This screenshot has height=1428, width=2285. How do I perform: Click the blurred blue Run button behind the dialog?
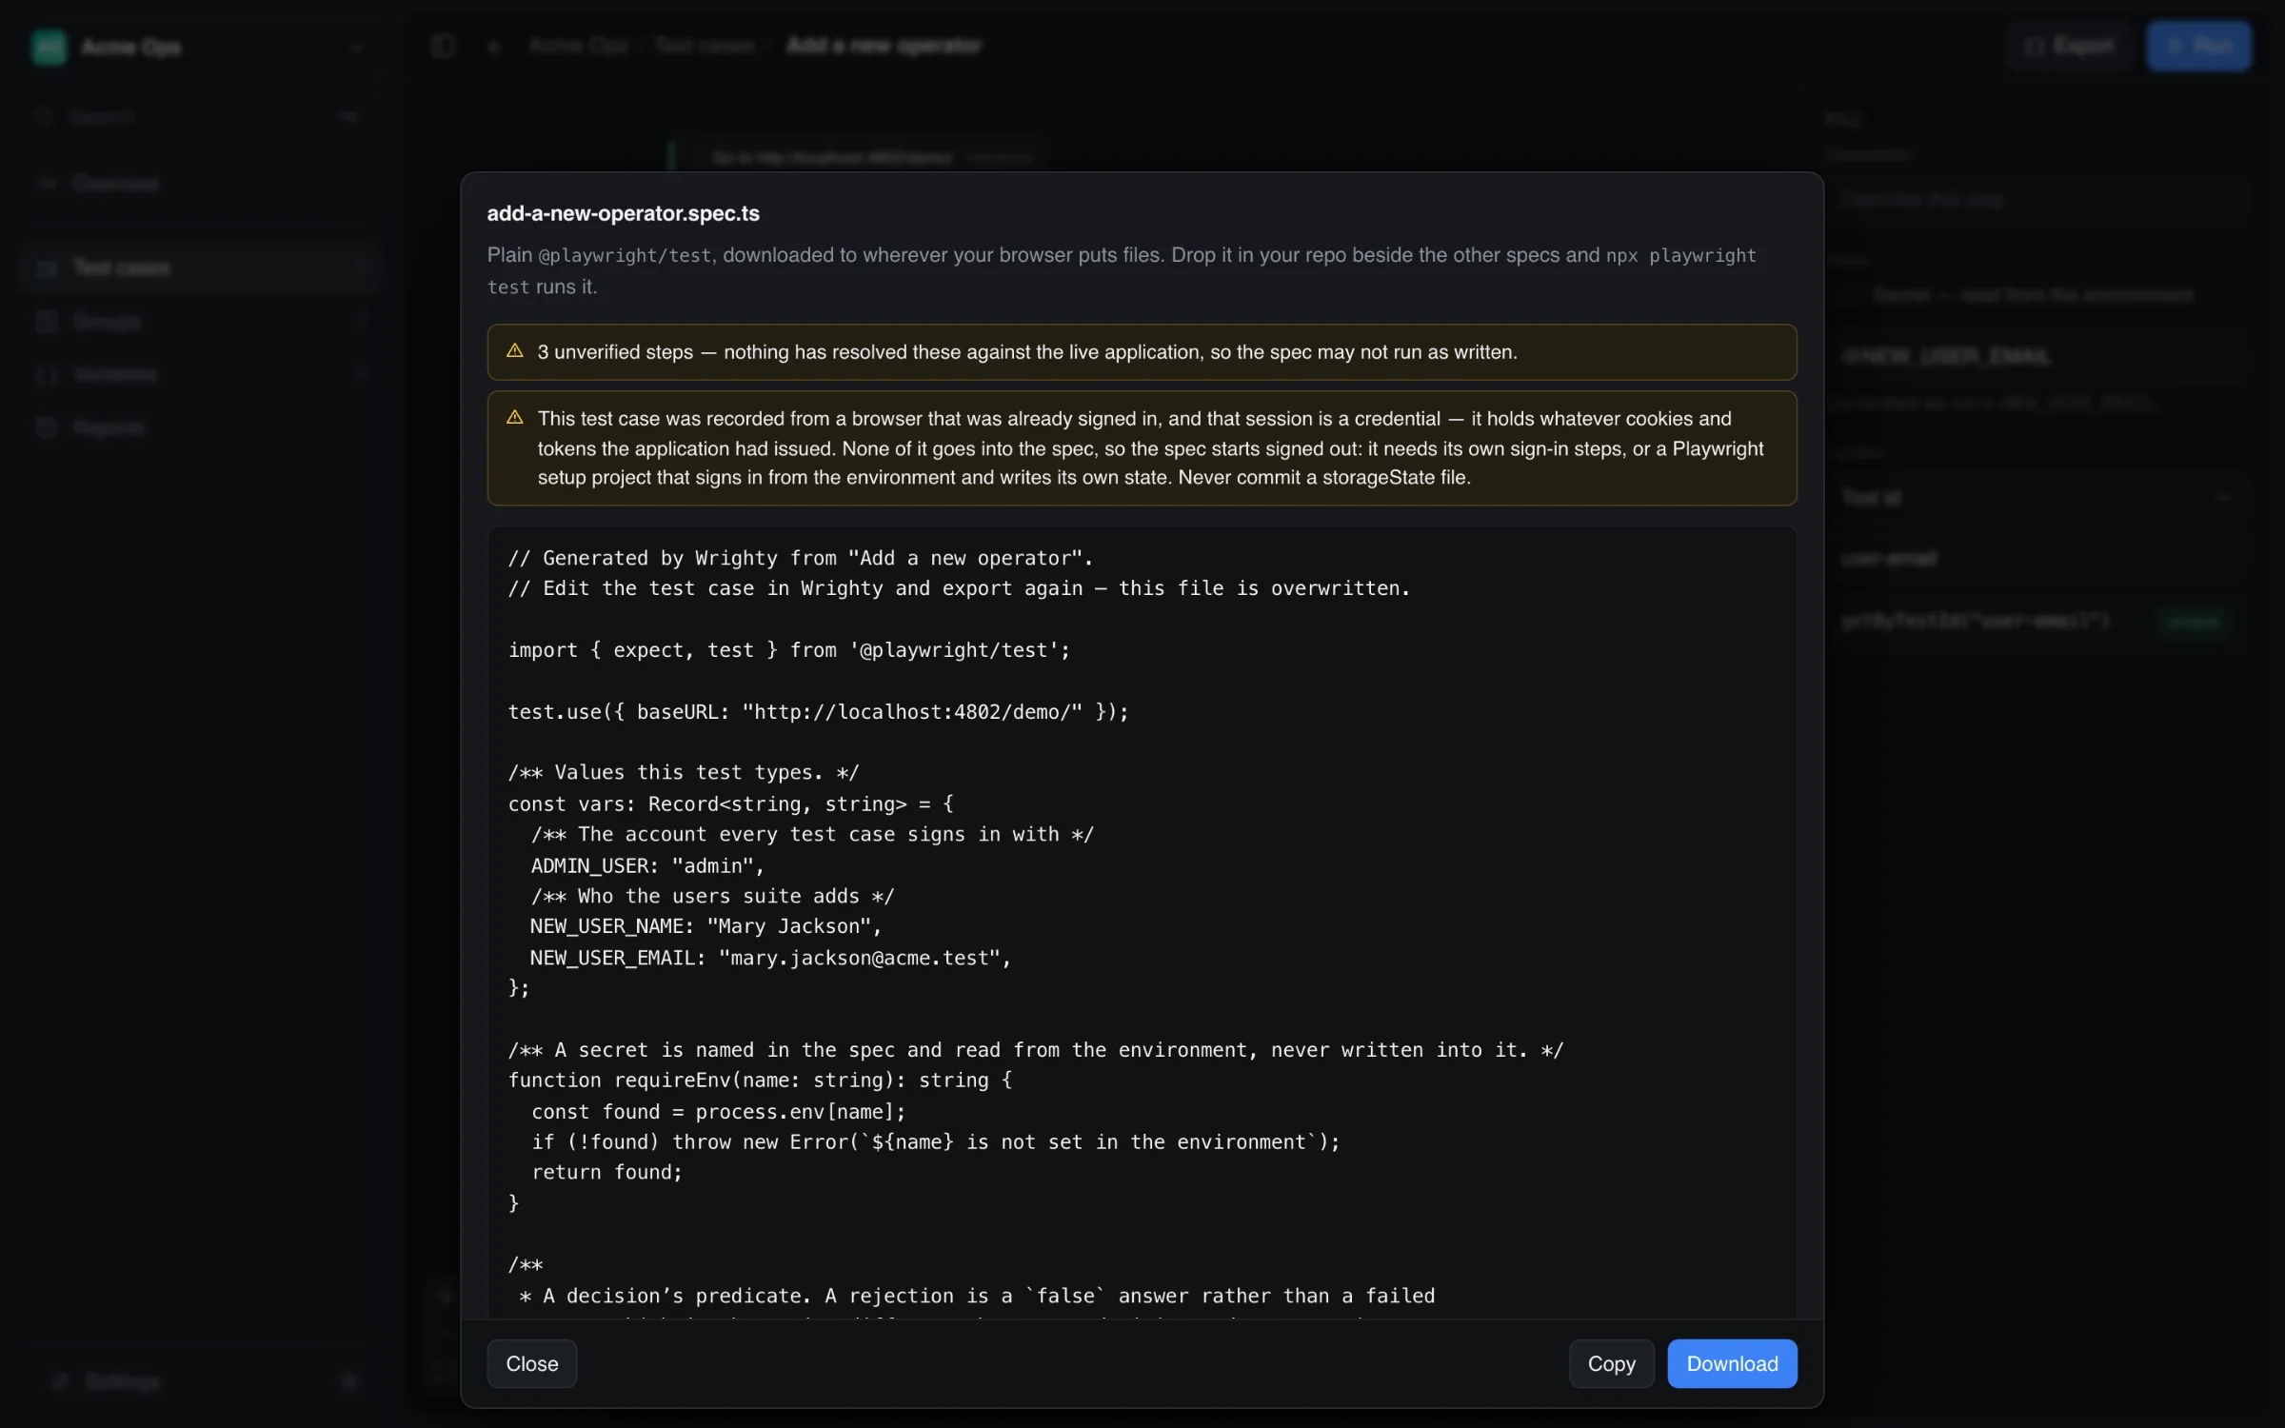(x=2198, y=46)
